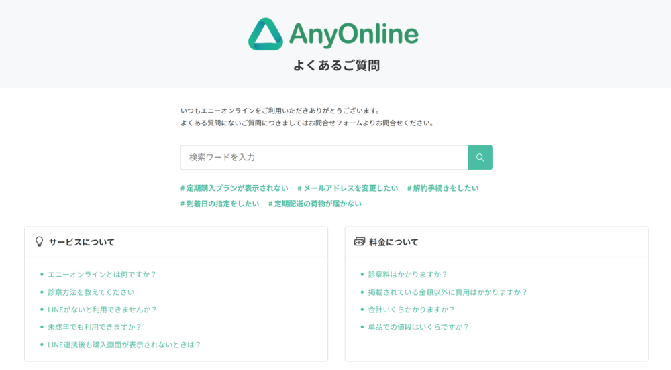Open the #メールアドレスを変更したい tag
Viewport: 671px width, 370px height.
pyautogui.click(x=348, y=188)
